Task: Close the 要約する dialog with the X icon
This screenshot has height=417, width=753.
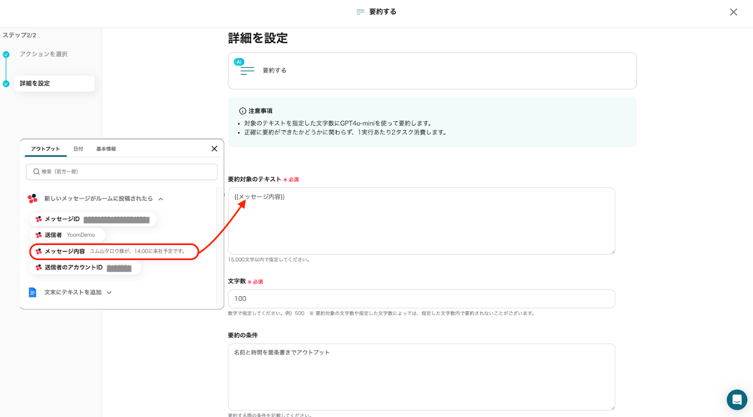Action: point(733,12)
